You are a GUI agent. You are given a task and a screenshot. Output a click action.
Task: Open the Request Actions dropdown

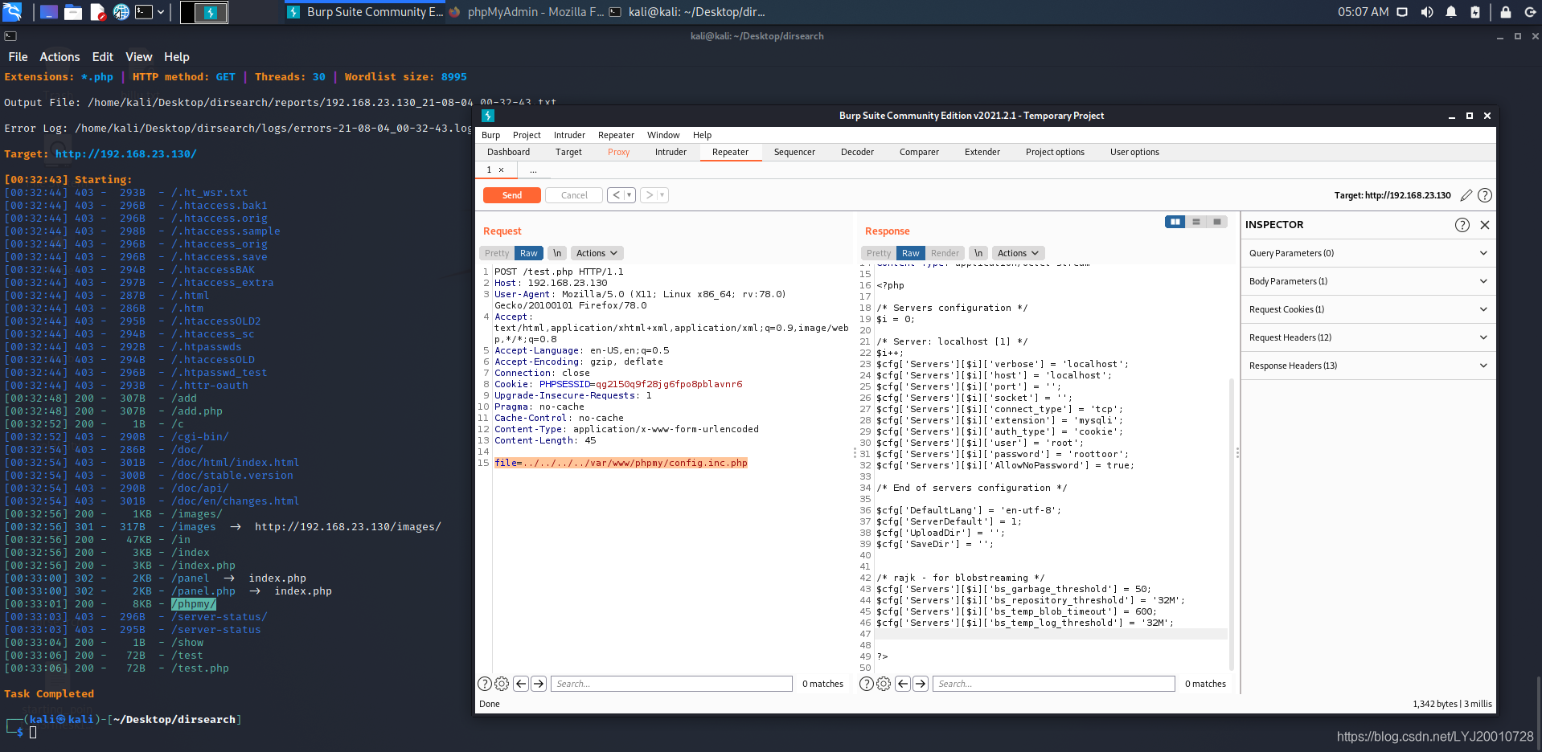pos(597,253)
